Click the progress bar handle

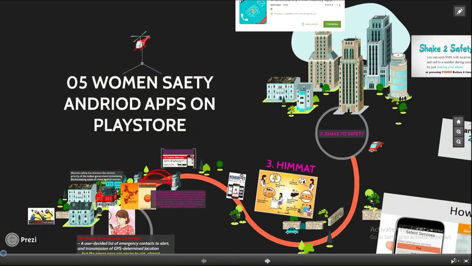coord(3,253)
